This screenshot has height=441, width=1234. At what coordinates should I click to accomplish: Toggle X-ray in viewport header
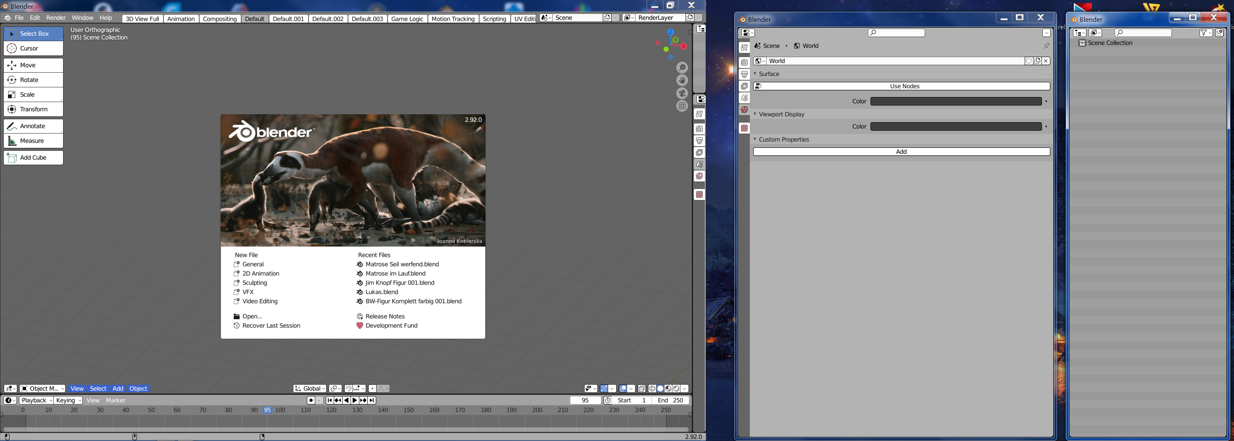[641, 388]
